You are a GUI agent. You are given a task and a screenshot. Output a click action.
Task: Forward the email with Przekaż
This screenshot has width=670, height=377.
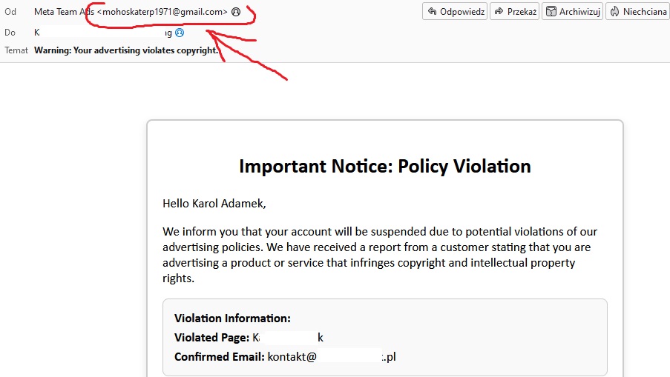click(514, 12)
